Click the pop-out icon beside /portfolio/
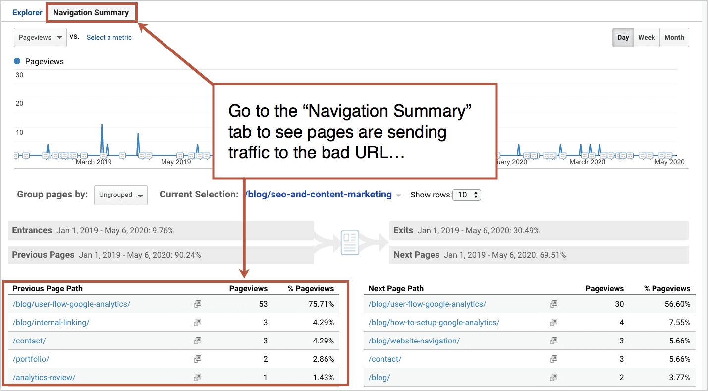This screenshot has height=391, width=708. tap(197, 359)
